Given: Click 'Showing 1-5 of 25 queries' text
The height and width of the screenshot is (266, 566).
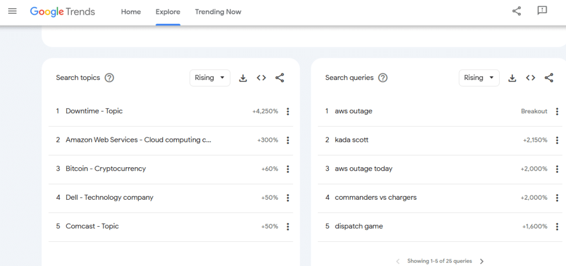Looking at the screenshot, I should click(439, 261).
